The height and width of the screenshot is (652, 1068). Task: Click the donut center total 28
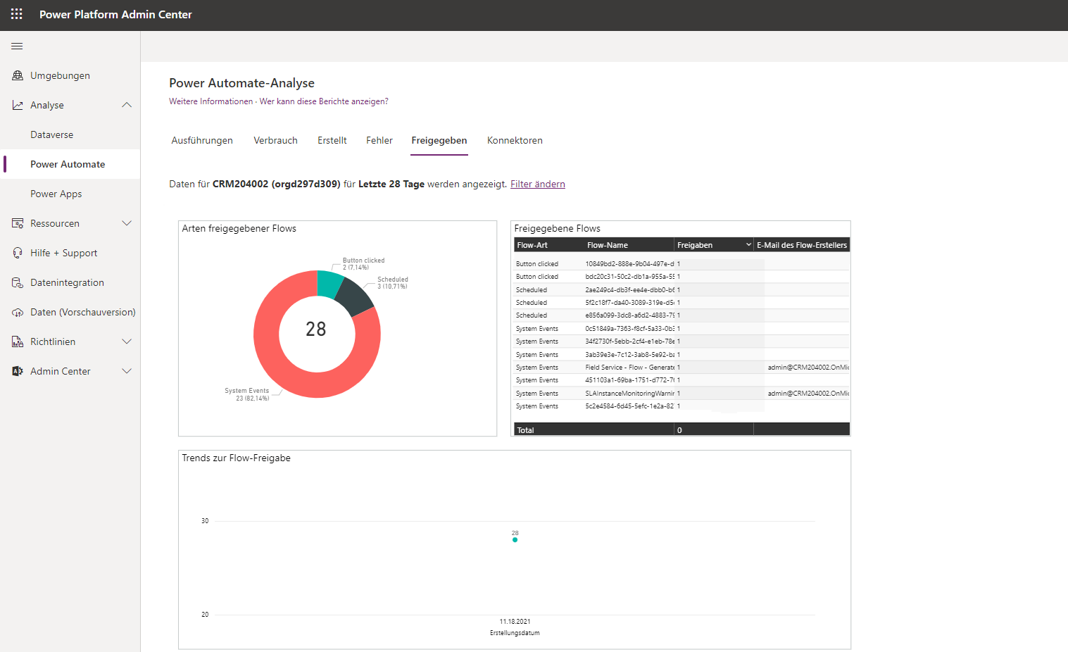pyautogui.click(x=316, y=329)
